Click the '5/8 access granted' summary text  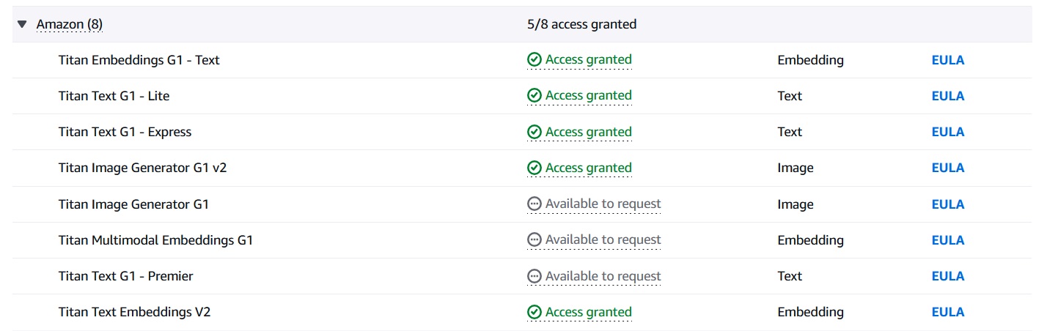(582, 24)
